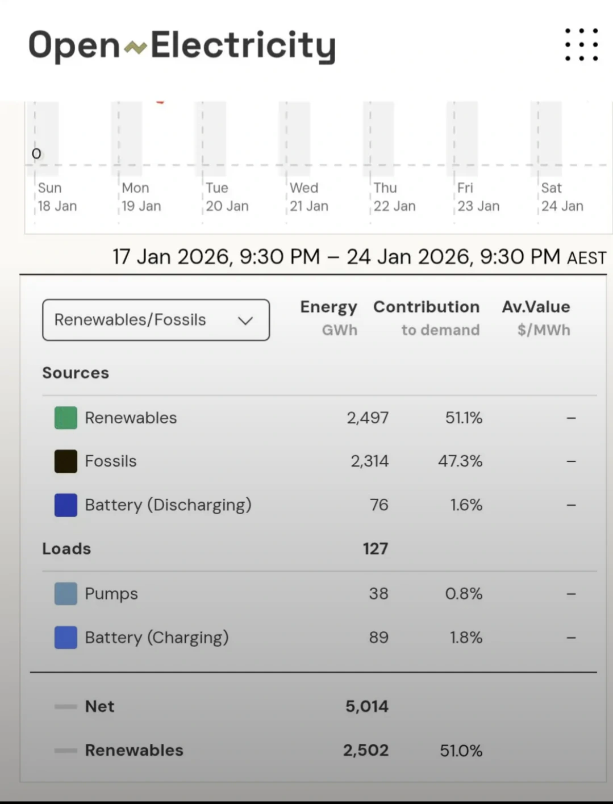Click the Fossils source row label
Screen dimensions: 613x804
[111, 461]
